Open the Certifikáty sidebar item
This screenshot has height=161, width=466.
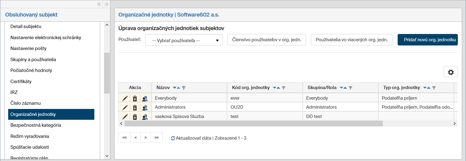21,82
